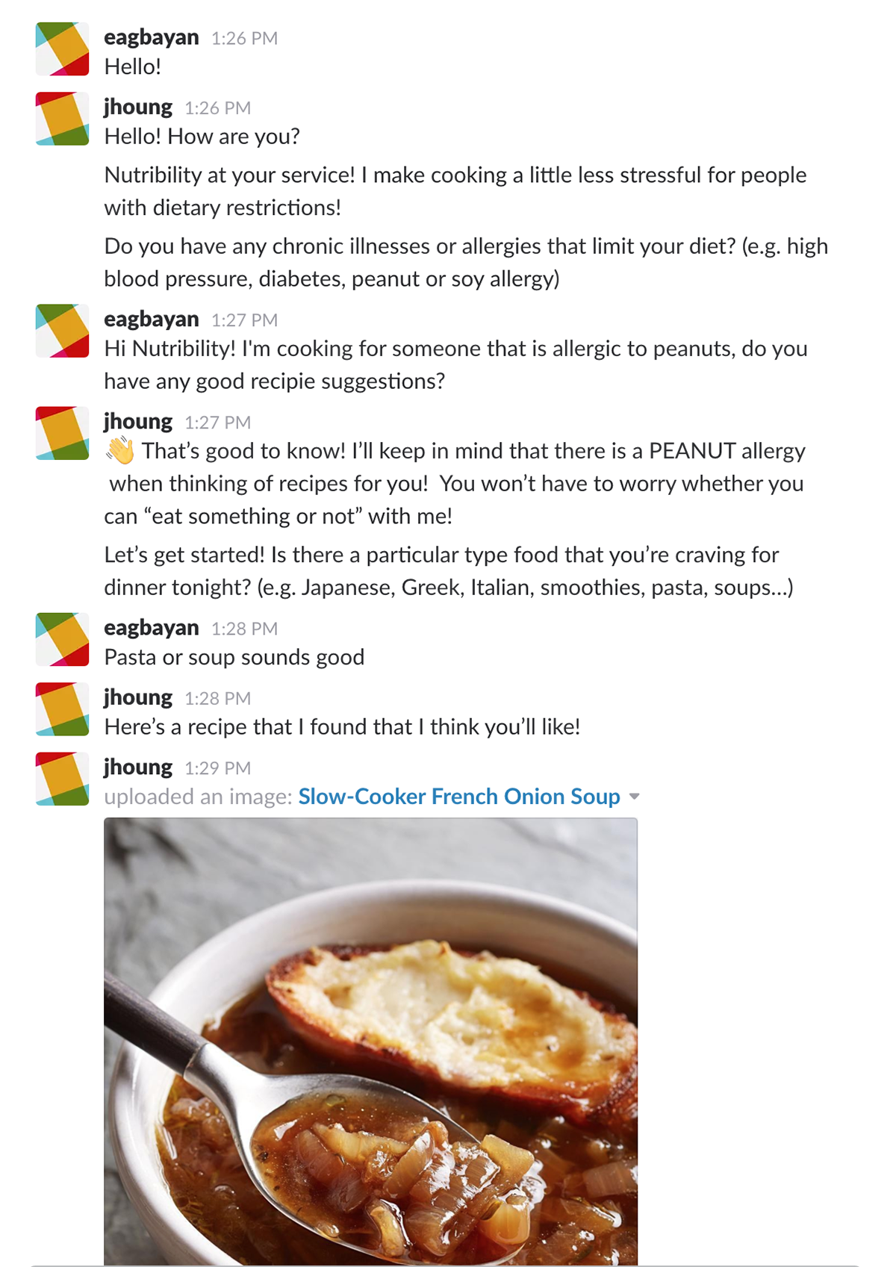
Task: Open the French onion soup image preview
Action: [370, 1042]
